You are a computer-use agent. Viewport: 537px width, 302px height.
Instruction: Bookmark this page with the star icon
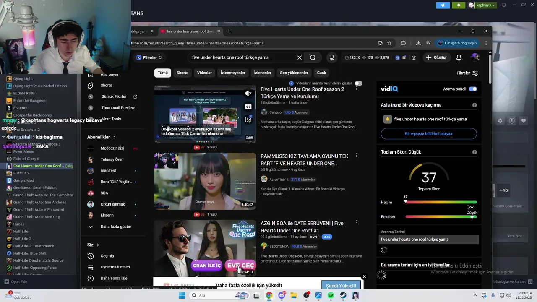pos(389,43)
